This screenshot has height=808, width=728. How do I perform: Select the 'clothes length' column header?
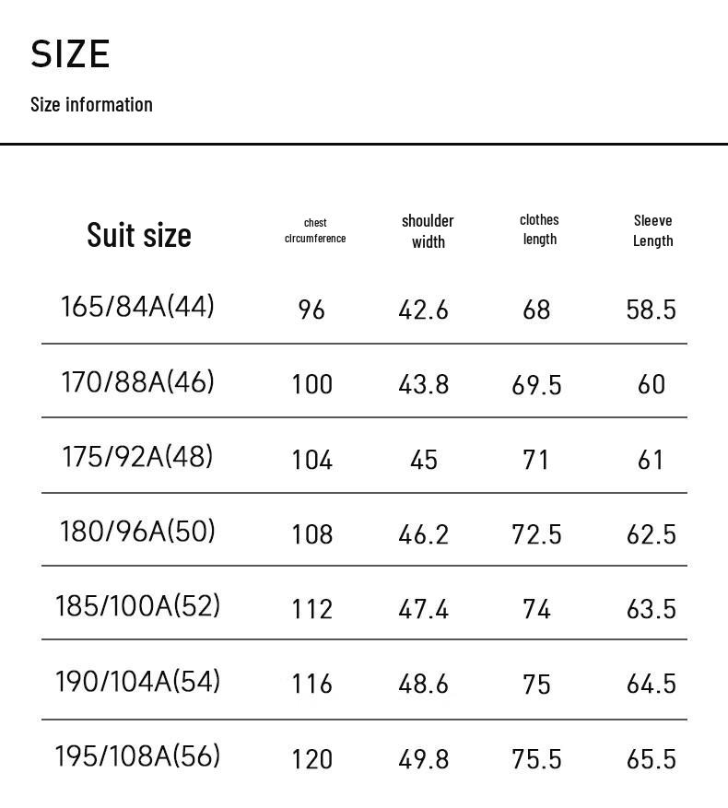[539, 229]
